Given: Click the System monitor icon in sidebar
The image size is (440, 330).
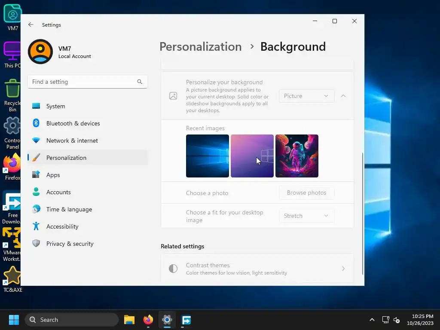Looking at the screenshot, I should tap(36, 106).
